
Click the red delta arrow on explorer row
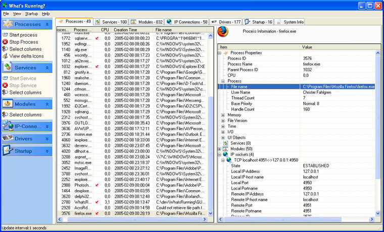pos(97,67)
